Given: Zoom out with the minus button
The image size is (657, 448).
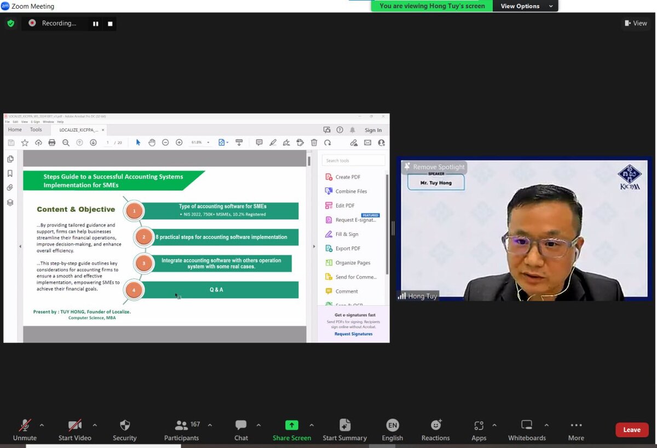Looking at the screenshot, I should (x=165, y=142).
